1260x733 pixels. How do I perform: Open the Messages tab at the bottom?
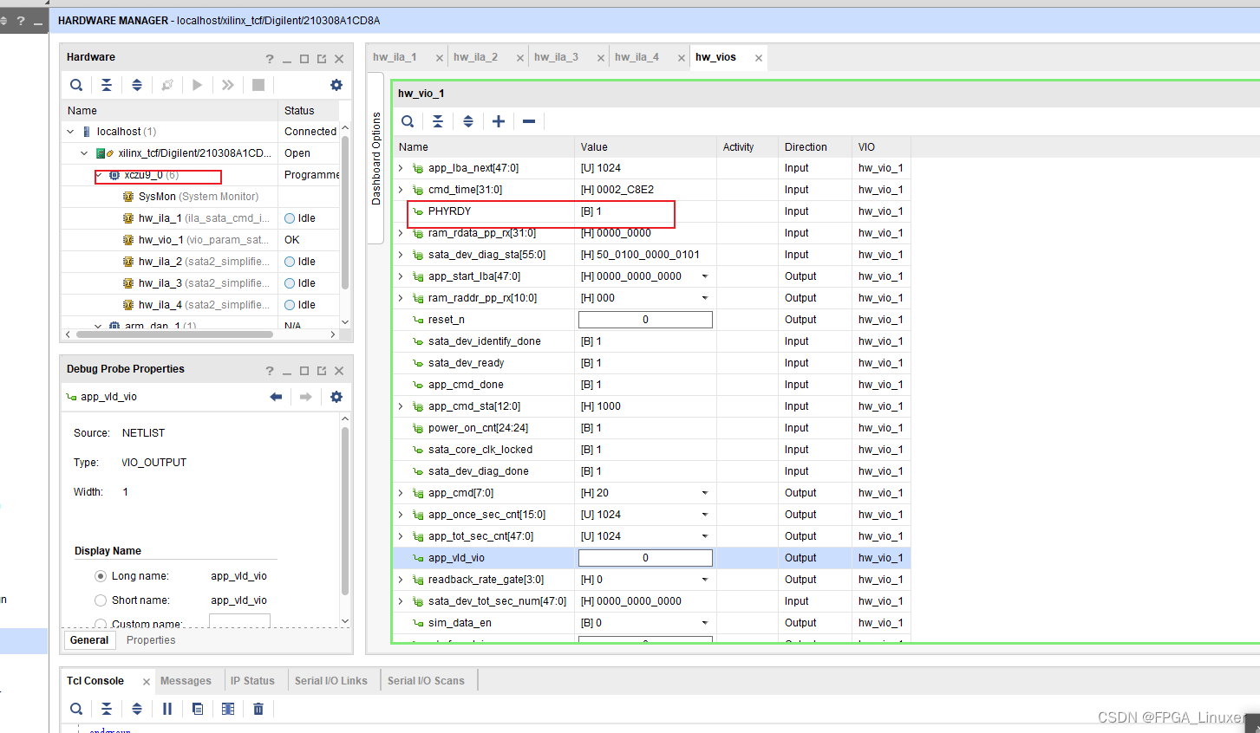[x=186, y=680]
